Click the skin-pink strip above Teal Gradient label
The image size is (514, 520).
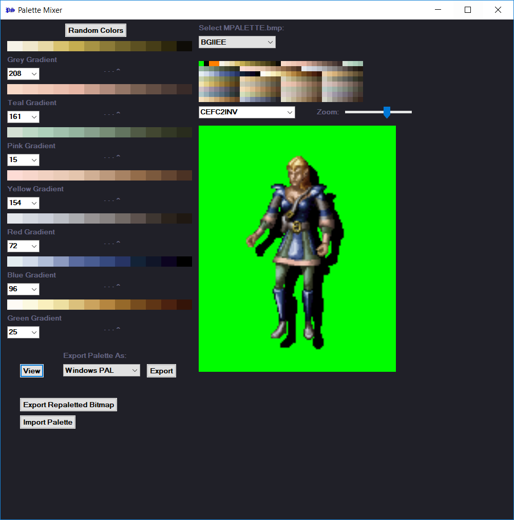point(100,89)
